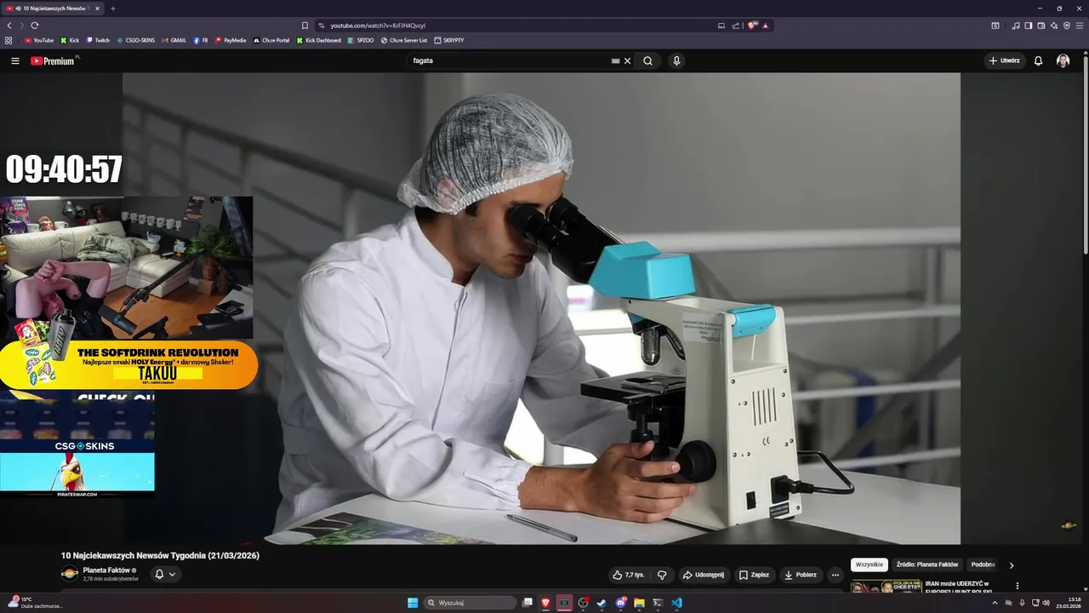Open the Kick Dashboard bookmark
The image size is (1089, 613).
pos(318,40)
